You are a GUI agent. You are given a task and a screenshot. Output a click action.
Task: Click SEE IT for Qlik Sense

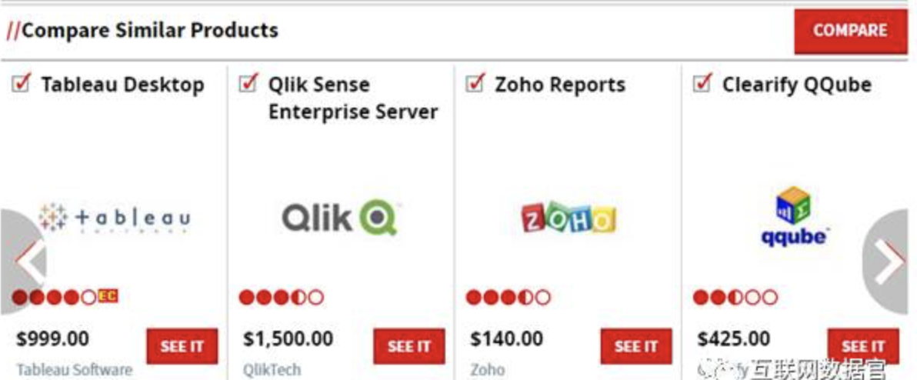(408, 346)
